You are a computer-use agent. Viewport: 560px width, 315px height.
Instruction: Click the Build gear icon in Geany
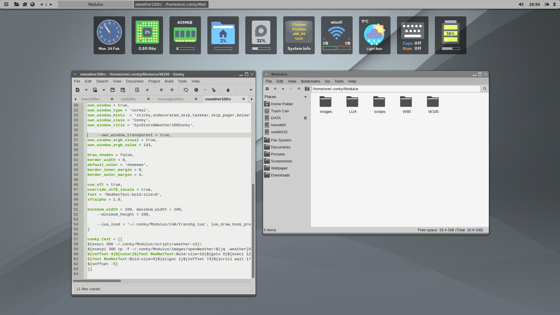click(x=196, y=90)
